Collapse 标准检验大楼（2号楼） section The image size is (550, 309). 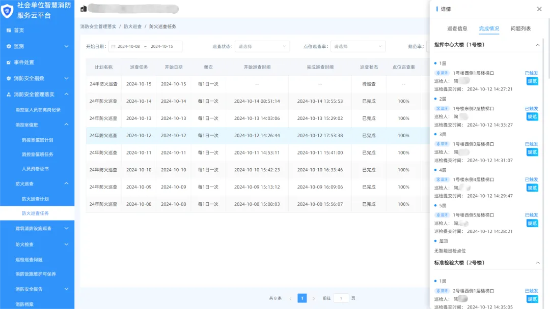coord(537,263)
